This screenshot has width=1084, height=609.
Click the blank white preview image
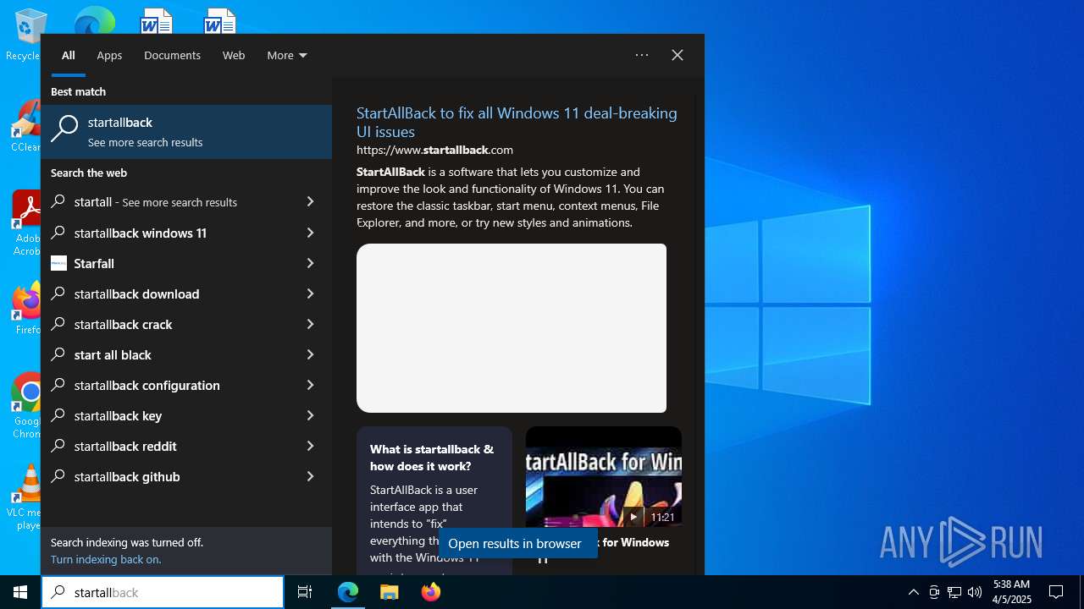(512, 328)
